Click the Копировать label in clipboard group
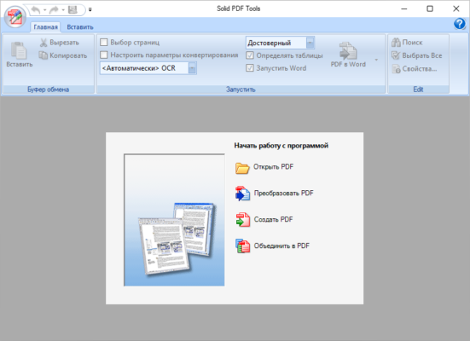This screenshot has height=341, width=470. [x=68, y=55]
